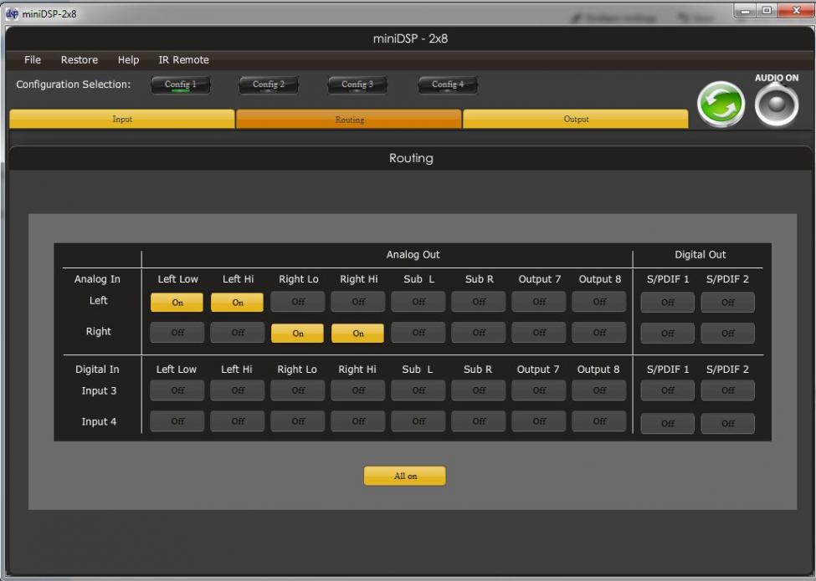Enable Input 4 to S/PDIF 1 routing
Screen dimensions: 816x581
(x=668, y=424)
